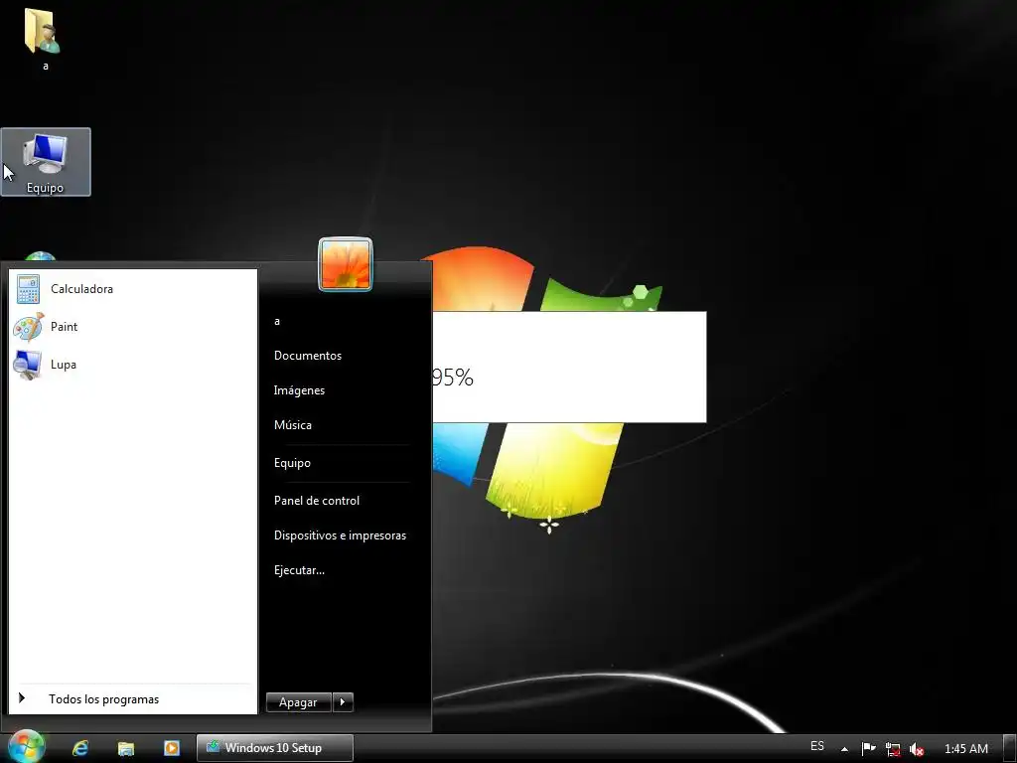Select the Equipo desktop icon
The image size is (1017, 763).
coord(46,162)
